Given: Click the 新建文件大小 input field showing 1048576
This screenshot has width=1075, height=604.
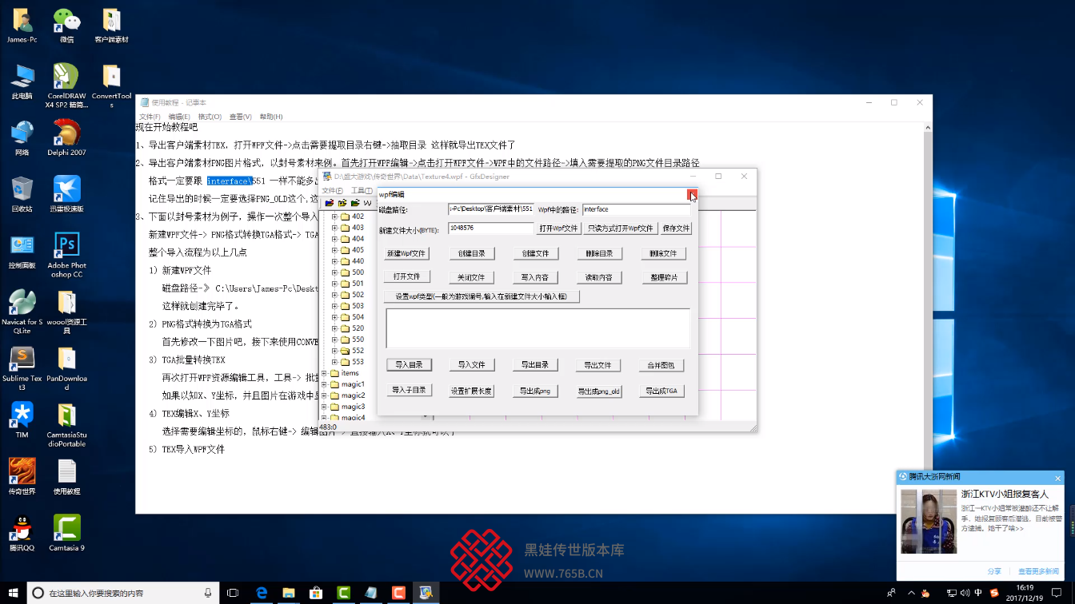Looking at the screenshot, I should (x=490, y=228).
